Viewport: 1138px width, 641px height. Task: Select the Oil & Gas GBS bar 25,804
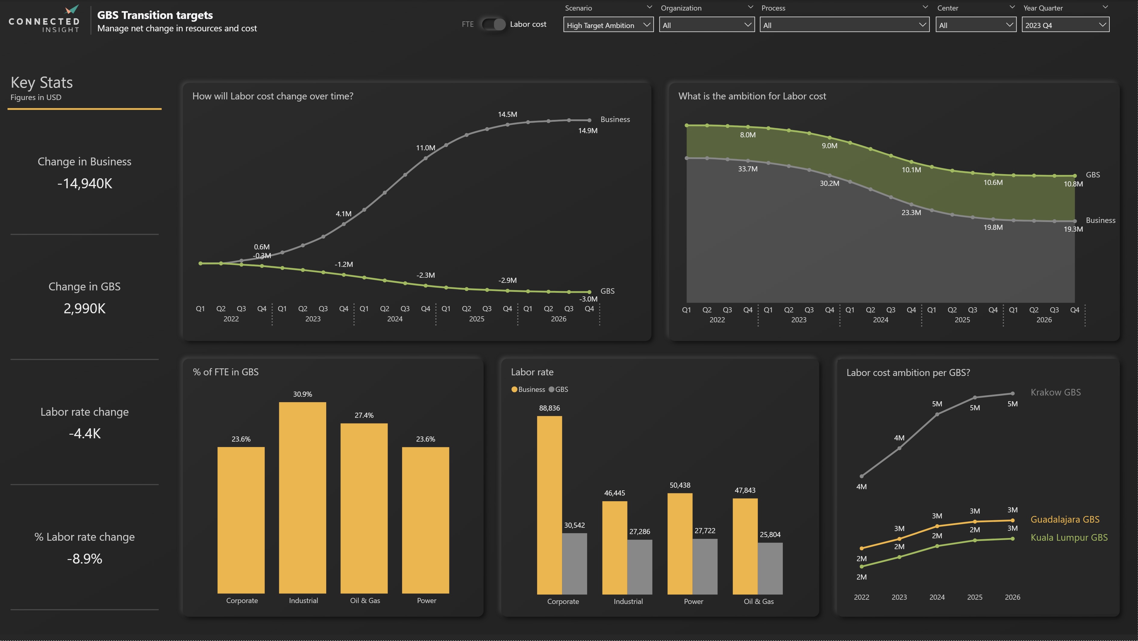770,568
